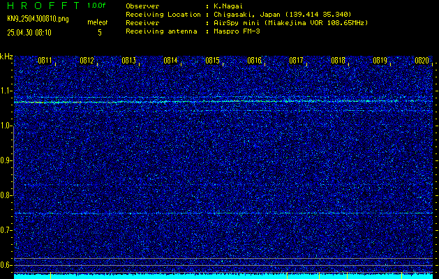Viewport: 439px width, 279px height.
Task: Click the 1.1 kHz frequency axis label
Action: point(6,91)
